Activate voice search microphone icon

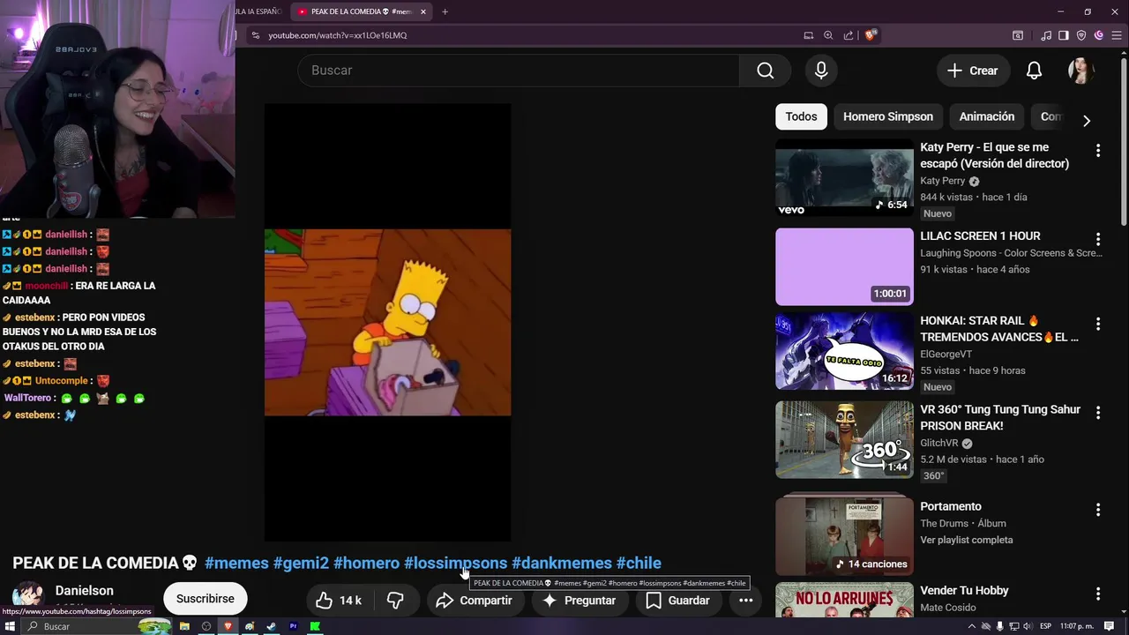click(x=821, y=71)
